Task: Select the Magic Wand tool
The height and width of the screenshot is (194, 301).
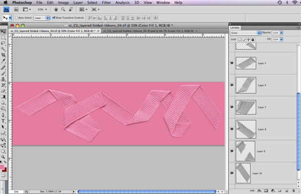Action: click(x=3, y=49)
